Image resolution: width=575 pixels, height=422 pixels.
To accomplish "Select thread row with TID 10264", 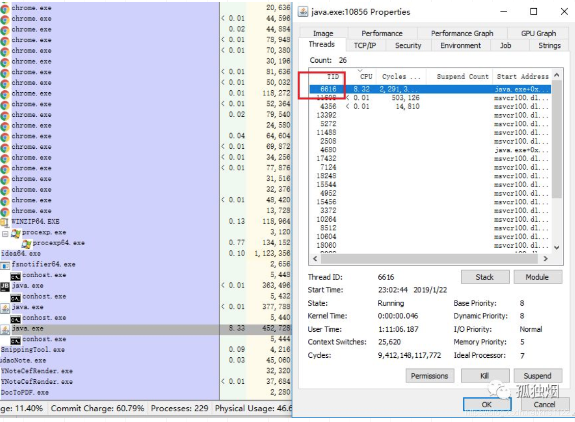I will click(430, 219).
